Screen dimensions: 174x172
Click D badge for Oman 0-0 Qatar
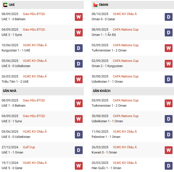tap(169, 17)
